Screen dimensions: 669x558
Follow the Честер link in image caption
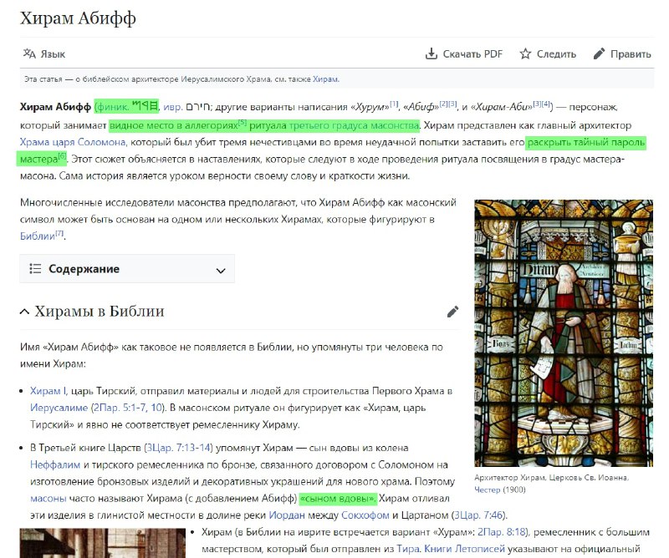(487, 490)
